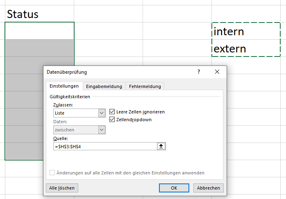Toggle the Zellendropdown checkbox
Screen dimensions: 286x199
[113, 120]
